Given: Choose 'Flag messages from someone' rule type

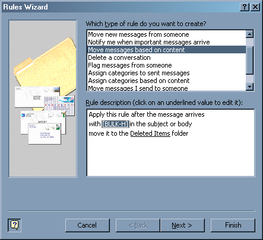Looking at the screenshot, I should point(166,65).
